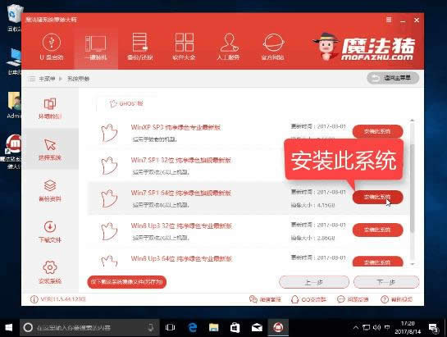Expand the system tray hidden icons chevron
Screen dimensions: 447x337
pyautogui.click(x=355, y=327)
